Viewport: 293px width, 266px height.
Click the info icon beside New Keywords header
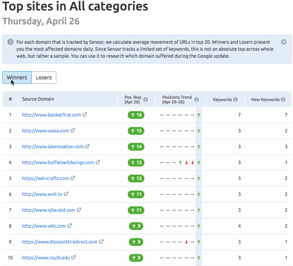coord(283,100)
